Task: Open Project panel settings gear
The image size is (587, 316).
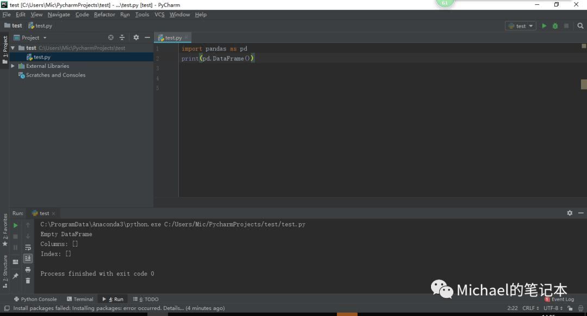Action: [x=136, y=37]
